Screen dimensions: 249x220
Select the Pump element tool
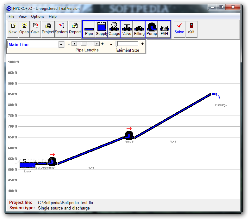coord(152,29)
